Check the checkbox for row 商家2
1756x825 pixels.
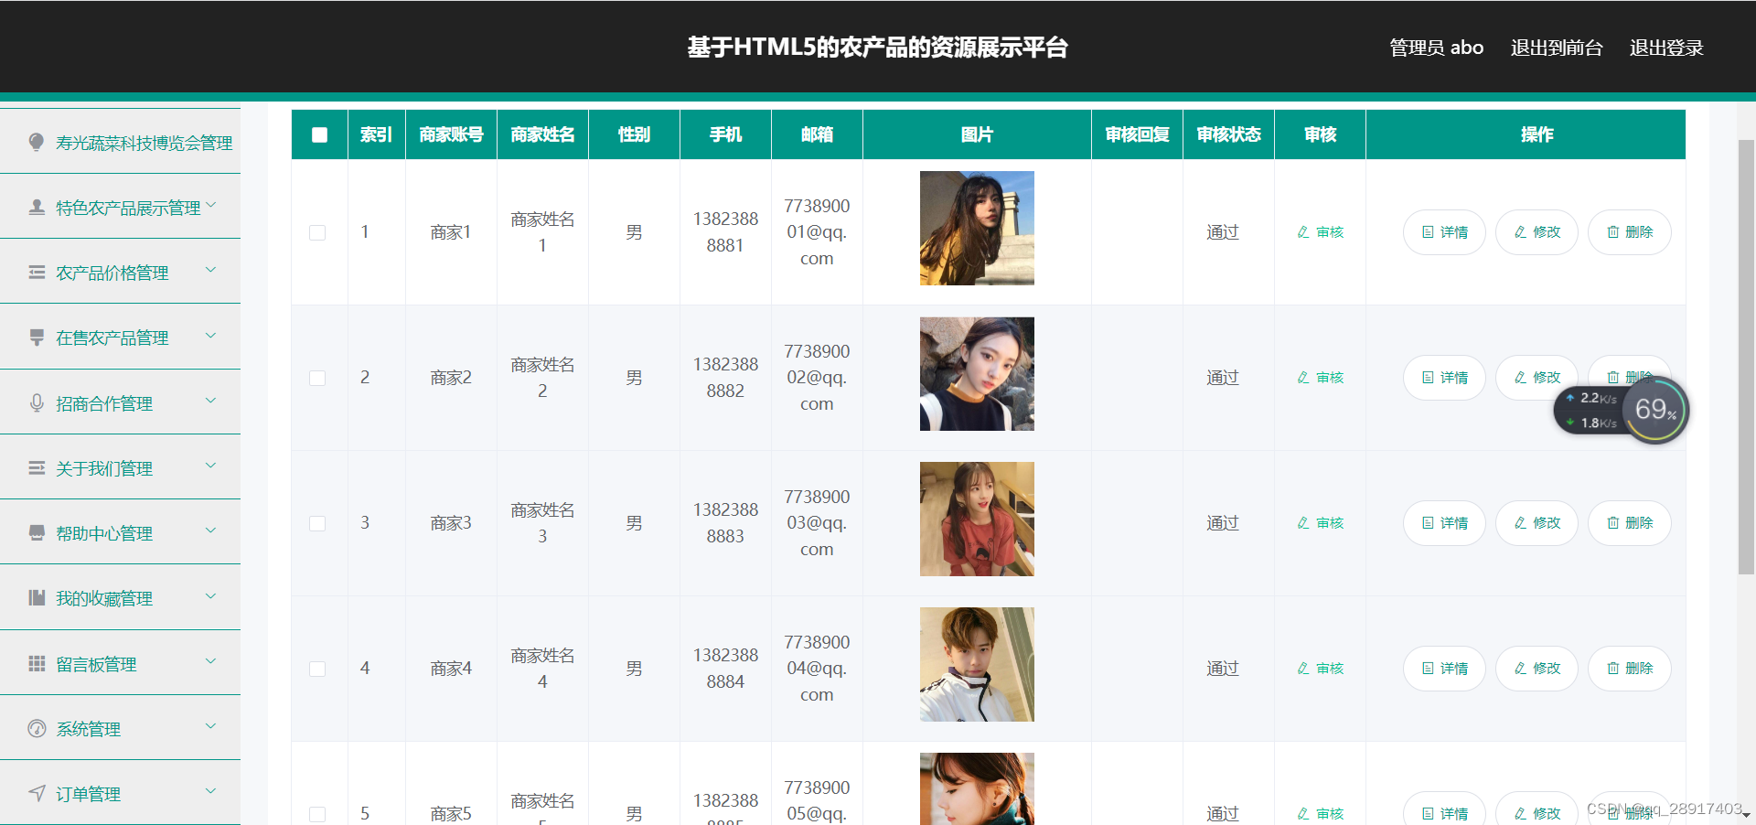tap(317, 378)
